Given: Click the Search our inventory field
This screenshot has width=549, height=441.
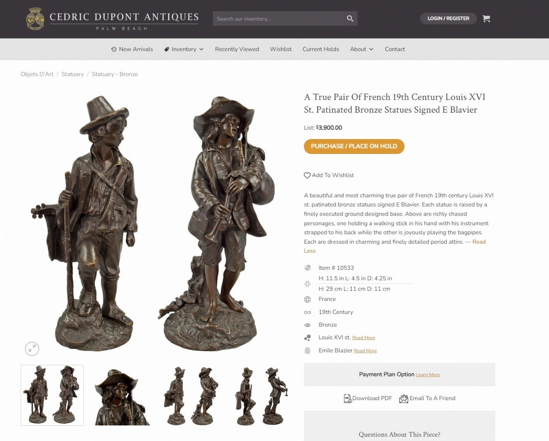Looking at the screenshot, I should pyautogui.click(x=280, y=18).
